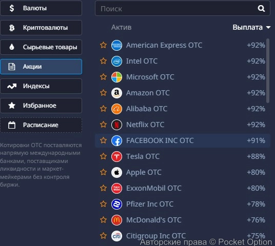
Task: Choose Tesla OTC asset name
Action: click(143, 156)
